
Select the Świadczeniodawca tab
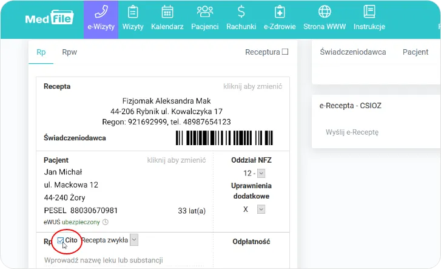(x=352, y=52)
